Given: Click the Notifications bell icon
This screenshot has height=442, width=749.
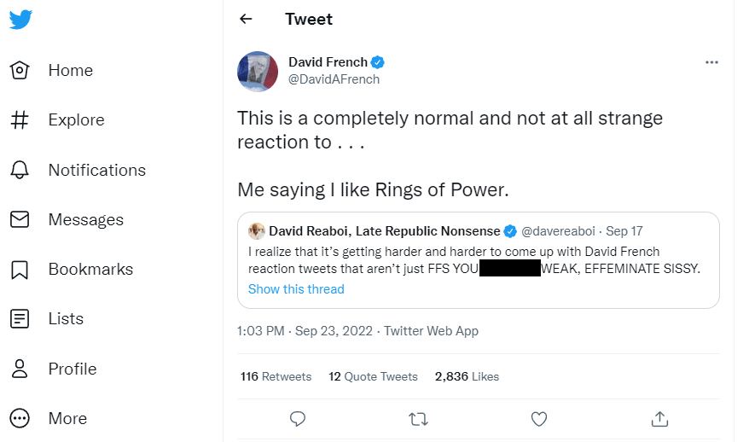Looking at the screenshot, I should coord(20,170).
